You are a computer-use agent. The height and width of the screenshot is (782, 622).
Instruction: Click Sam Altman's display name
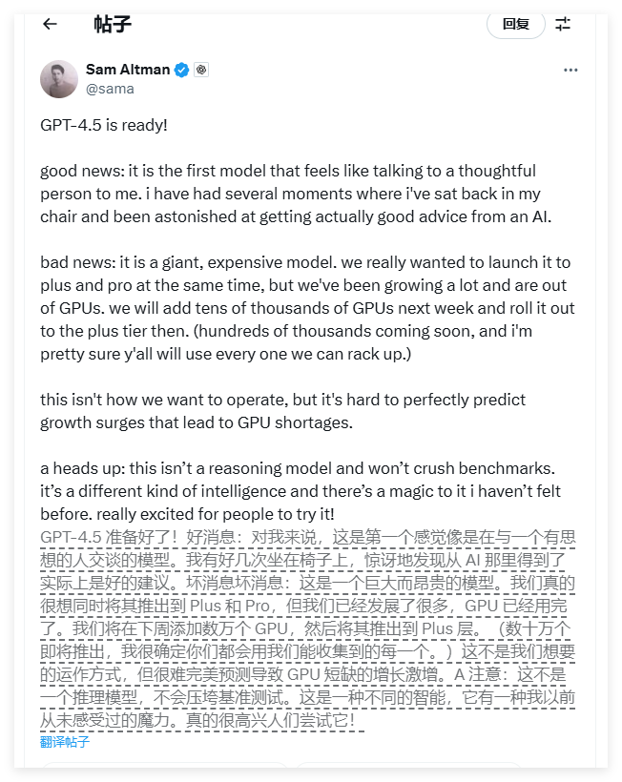coord(129,69)
